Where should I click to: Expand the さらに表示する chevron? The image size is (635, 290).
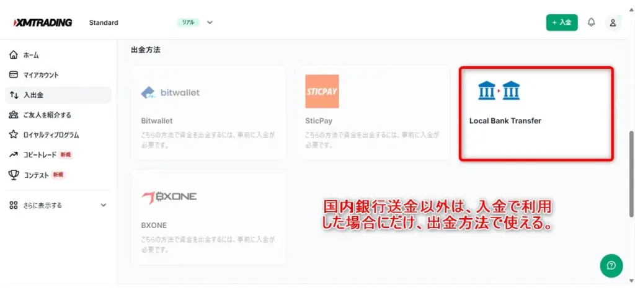pyautogui.click(x=104, y=205)
